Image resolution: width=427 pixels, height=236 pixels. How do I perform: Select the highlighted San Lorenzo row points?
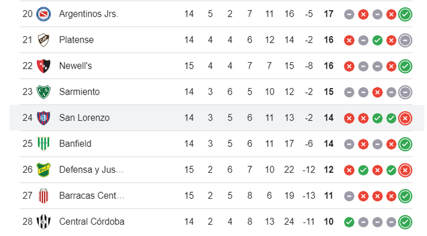click(x=329, y=118)
